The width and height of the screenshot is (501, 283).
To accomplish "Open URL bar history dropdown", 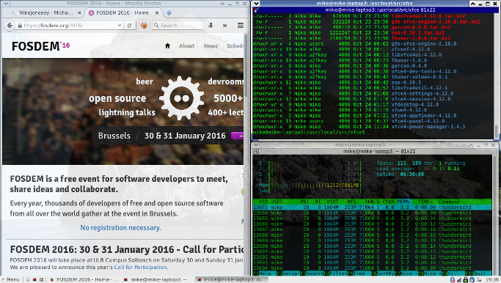I will [120, 26].
